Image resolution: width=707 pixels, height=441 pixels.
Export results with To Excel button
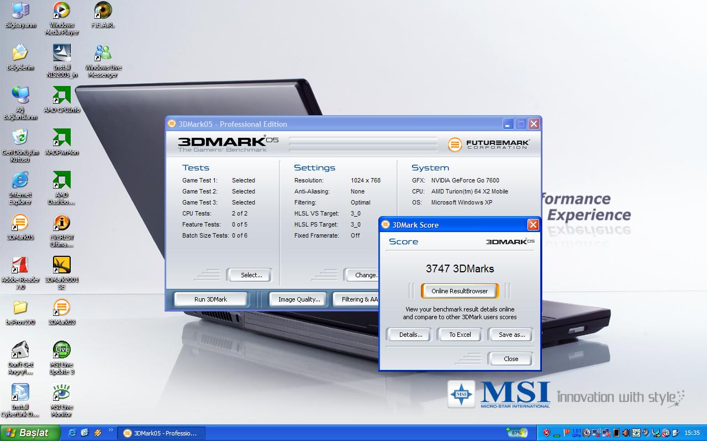(460, 335)
